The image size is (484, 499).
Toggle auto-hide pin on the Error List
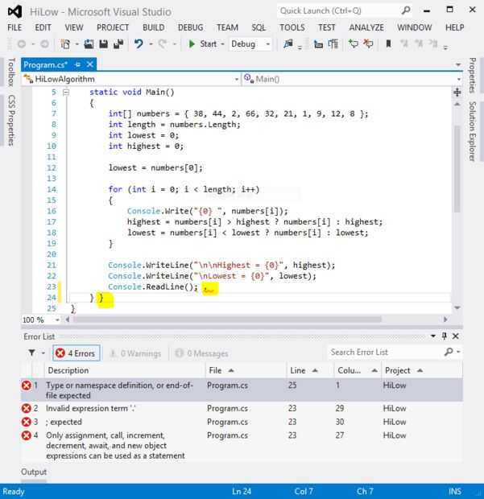coord(445,336)
